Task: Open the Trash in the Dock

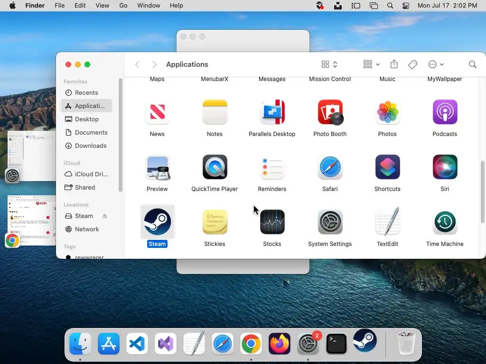Action: pyautogui.click(x=406, y=343)
